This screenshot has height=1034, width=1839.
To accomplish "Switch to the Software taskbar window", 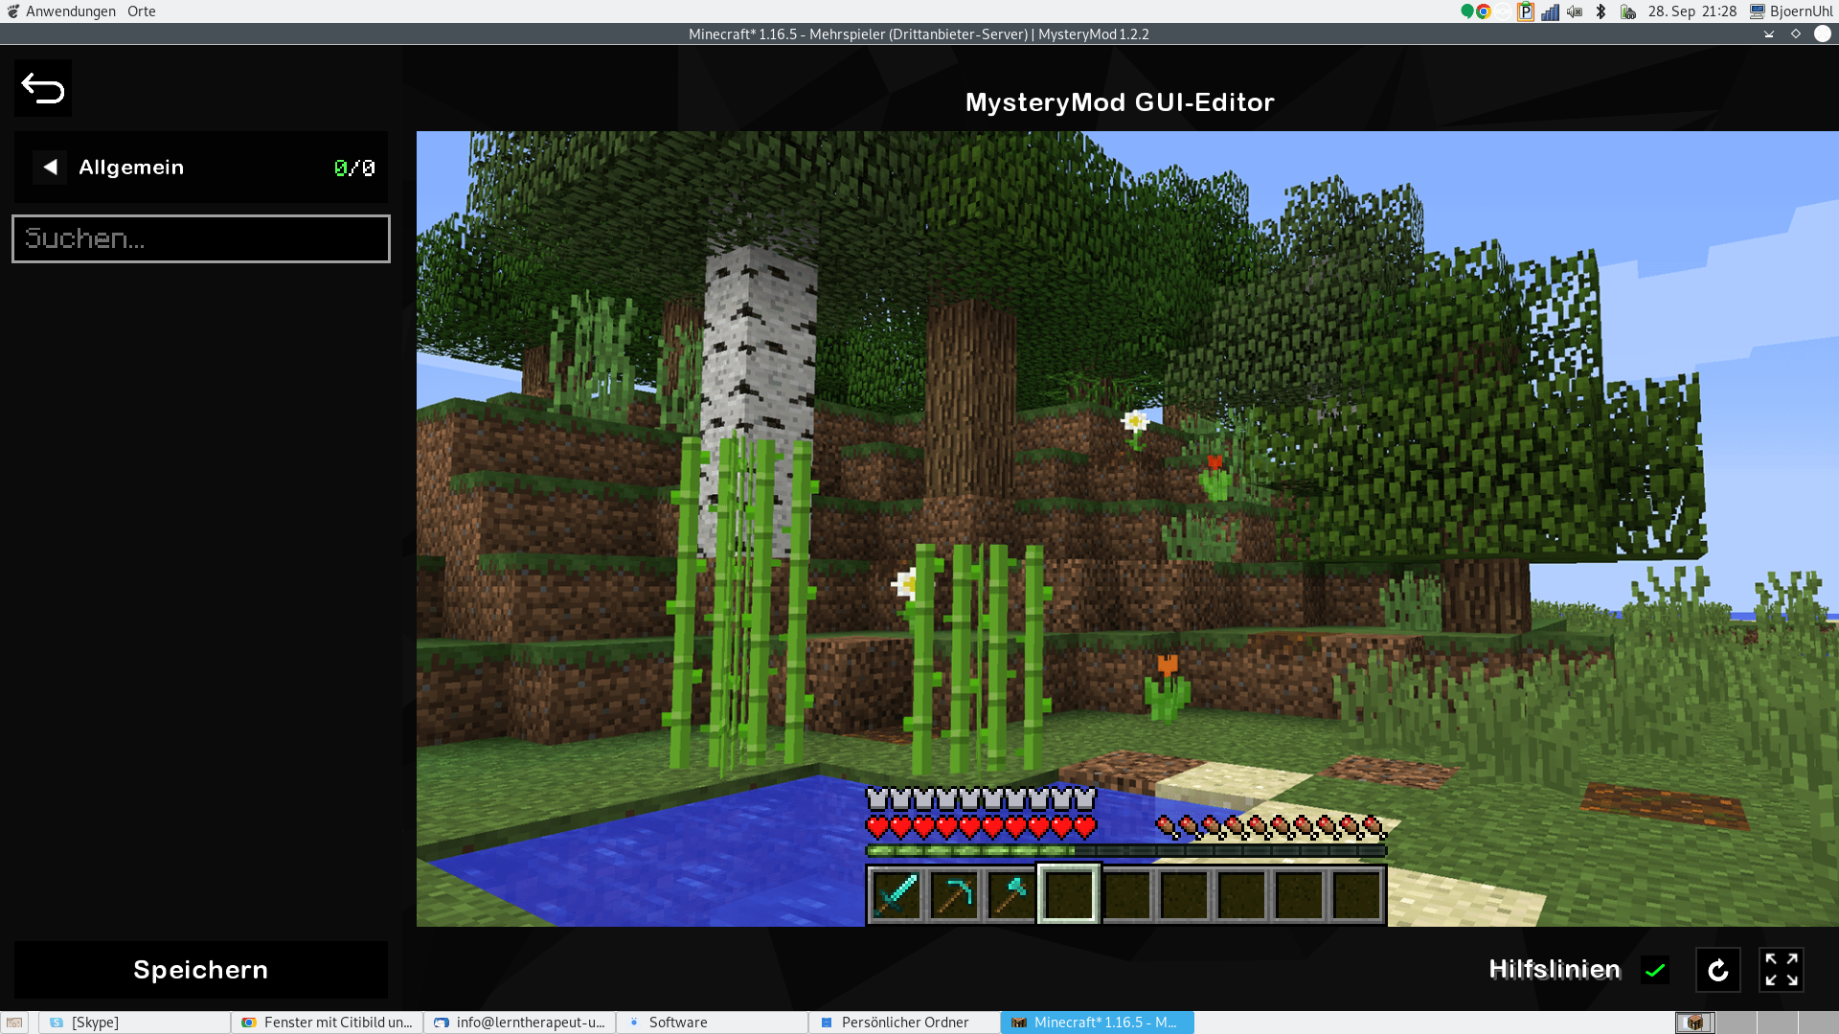I will (712, 1023).
